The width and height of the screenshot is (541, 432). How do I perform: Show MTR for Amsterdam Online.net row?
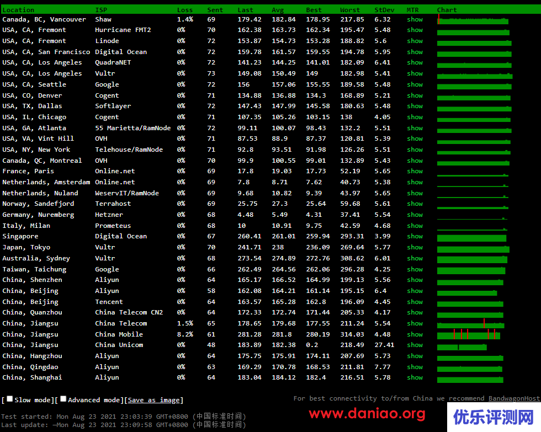415,182
